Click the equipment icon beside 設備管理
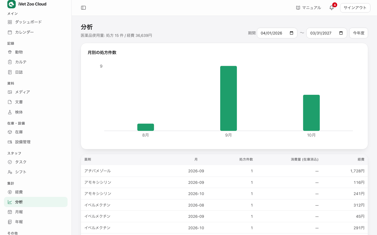The width and height of the screenshot is (377, 235). 10,142
